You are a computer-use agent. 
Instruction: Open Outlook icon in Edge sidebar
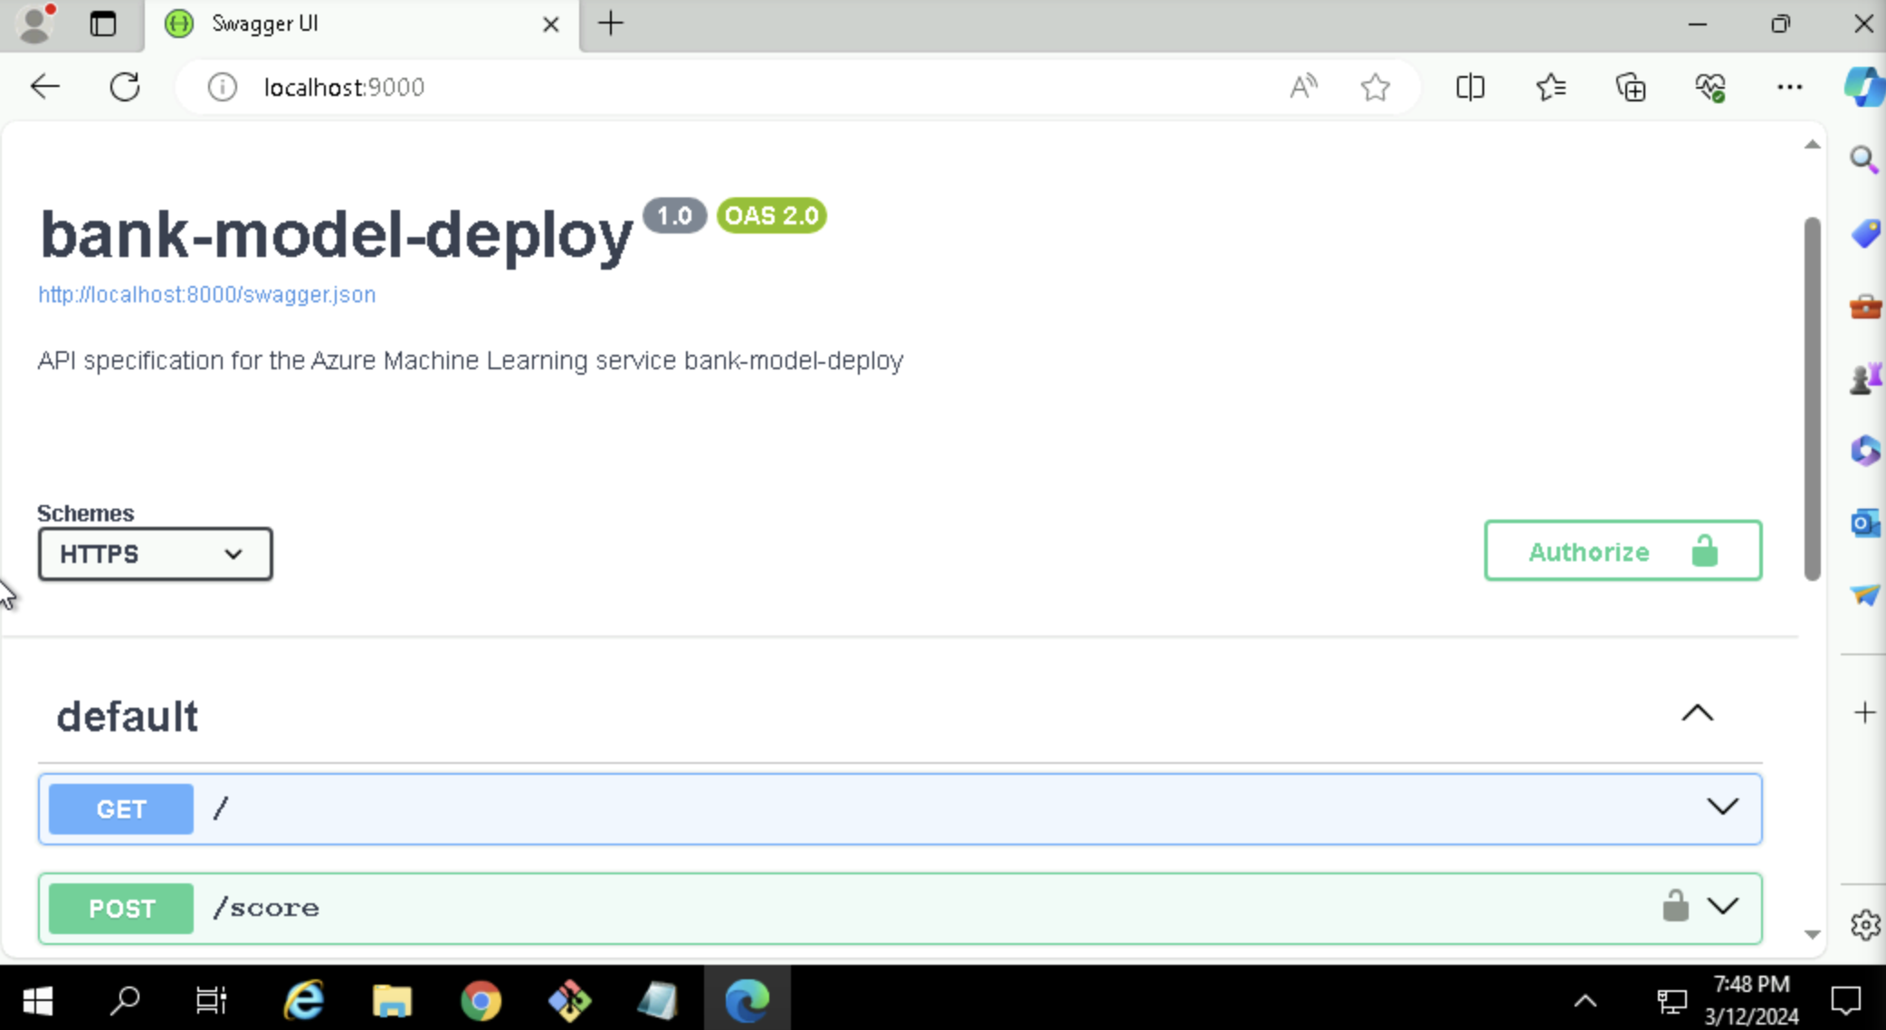point(1864,522)
